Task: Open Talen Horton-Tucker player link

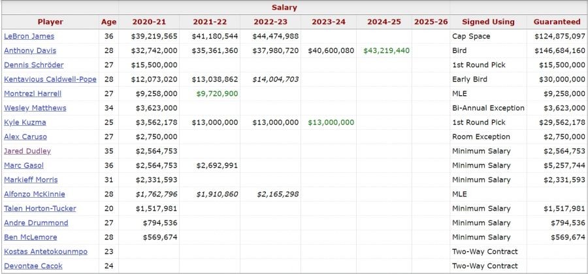Action: [x=40, y=209]
